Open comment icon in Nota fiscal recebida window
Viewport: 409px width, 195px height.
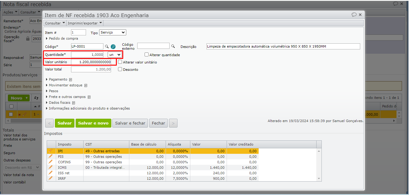coord(395,3)
